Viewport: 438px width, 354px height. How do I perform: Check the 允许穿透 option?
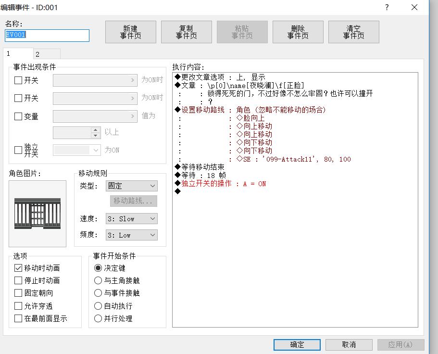click(x=18, y=306)
